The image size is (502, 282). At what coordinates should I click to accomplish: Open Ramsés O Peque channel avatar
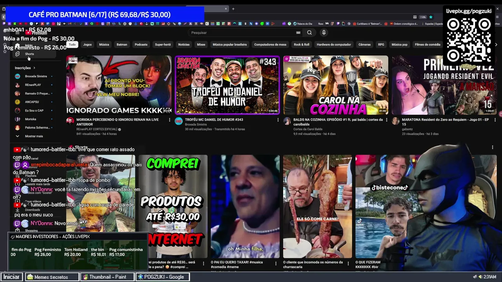(17, 94)
